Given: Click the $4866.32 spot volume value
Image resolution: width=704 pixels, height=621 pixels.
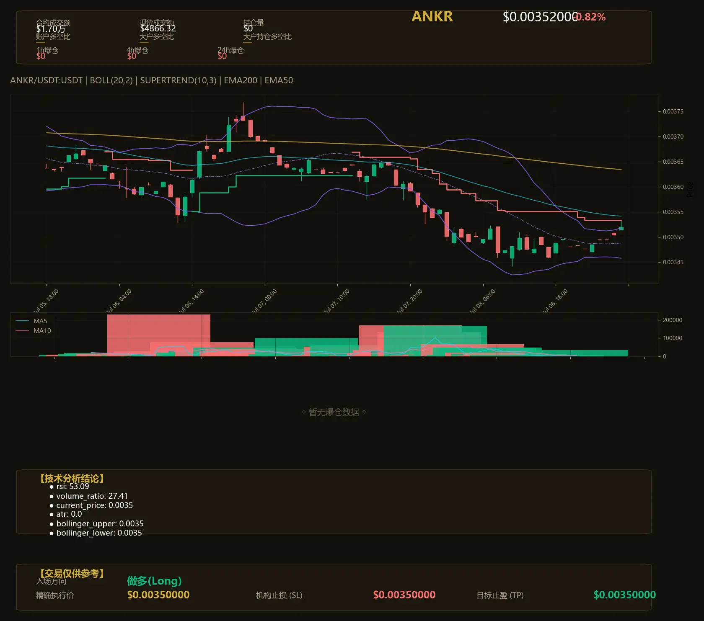Looking at the screenshot, I should tap(158, 28).
